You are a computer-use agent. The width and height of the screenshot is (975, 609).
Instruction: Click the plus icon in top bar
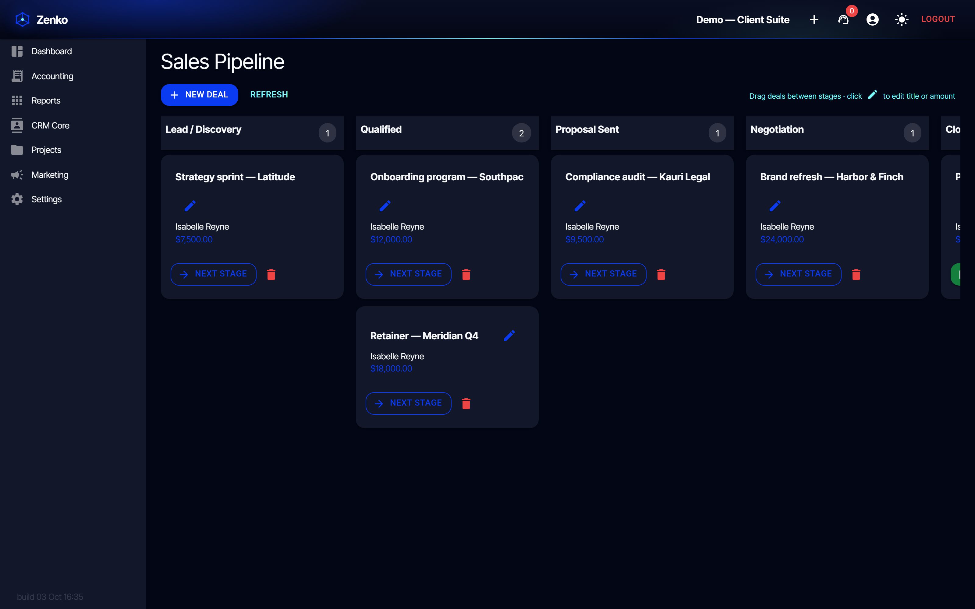coord(814,19)
